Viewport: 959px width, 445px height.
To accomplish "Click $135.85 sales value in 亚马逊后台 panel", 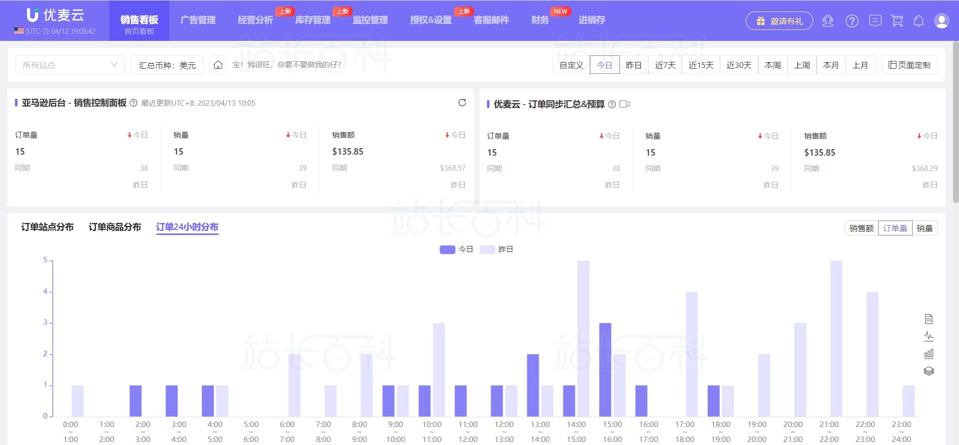I will coord(348,152).
